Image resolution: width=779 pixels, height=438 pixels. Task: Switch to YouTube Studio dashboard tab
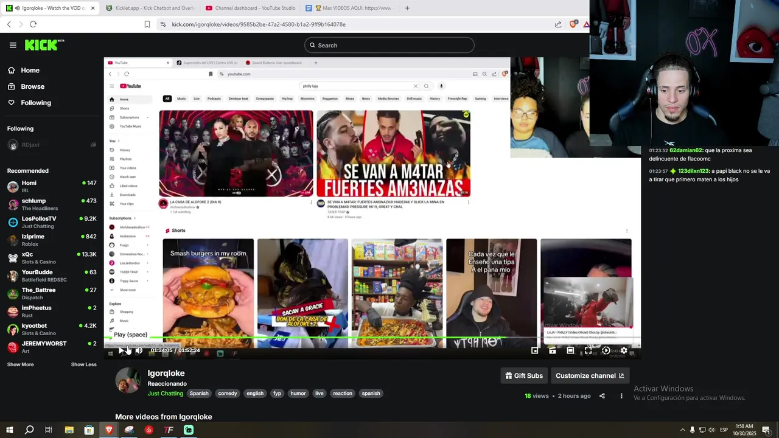point(250,8)
